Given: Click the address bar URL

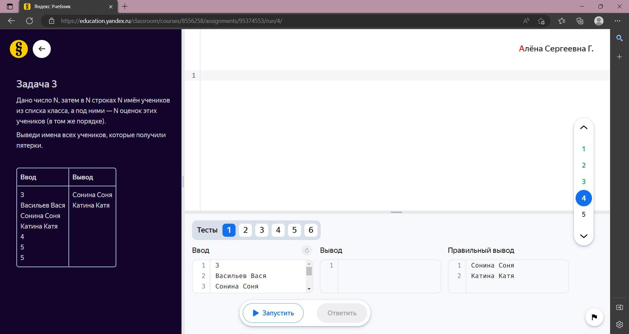Looking at the screenshot, I should pyautogui.click(x=172, y=21).
